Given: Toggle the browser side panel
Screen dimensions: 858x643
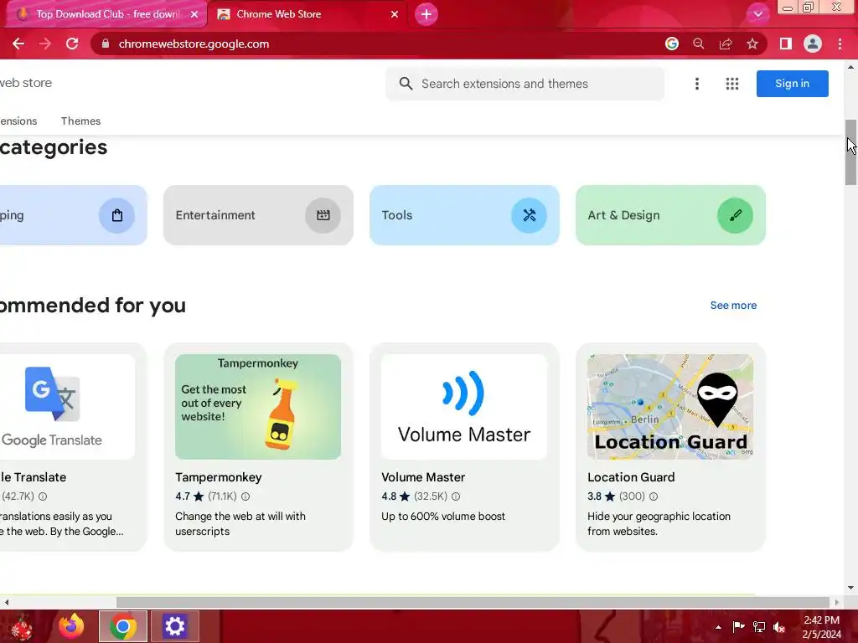Looking at the screenshot, I should [786, 44].
